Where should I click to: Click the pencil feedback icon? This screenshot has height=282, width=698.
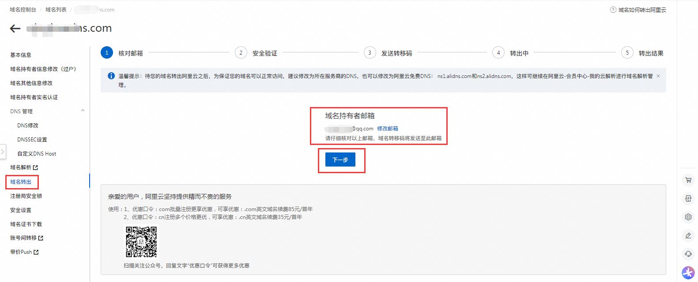tap(688, 236)
